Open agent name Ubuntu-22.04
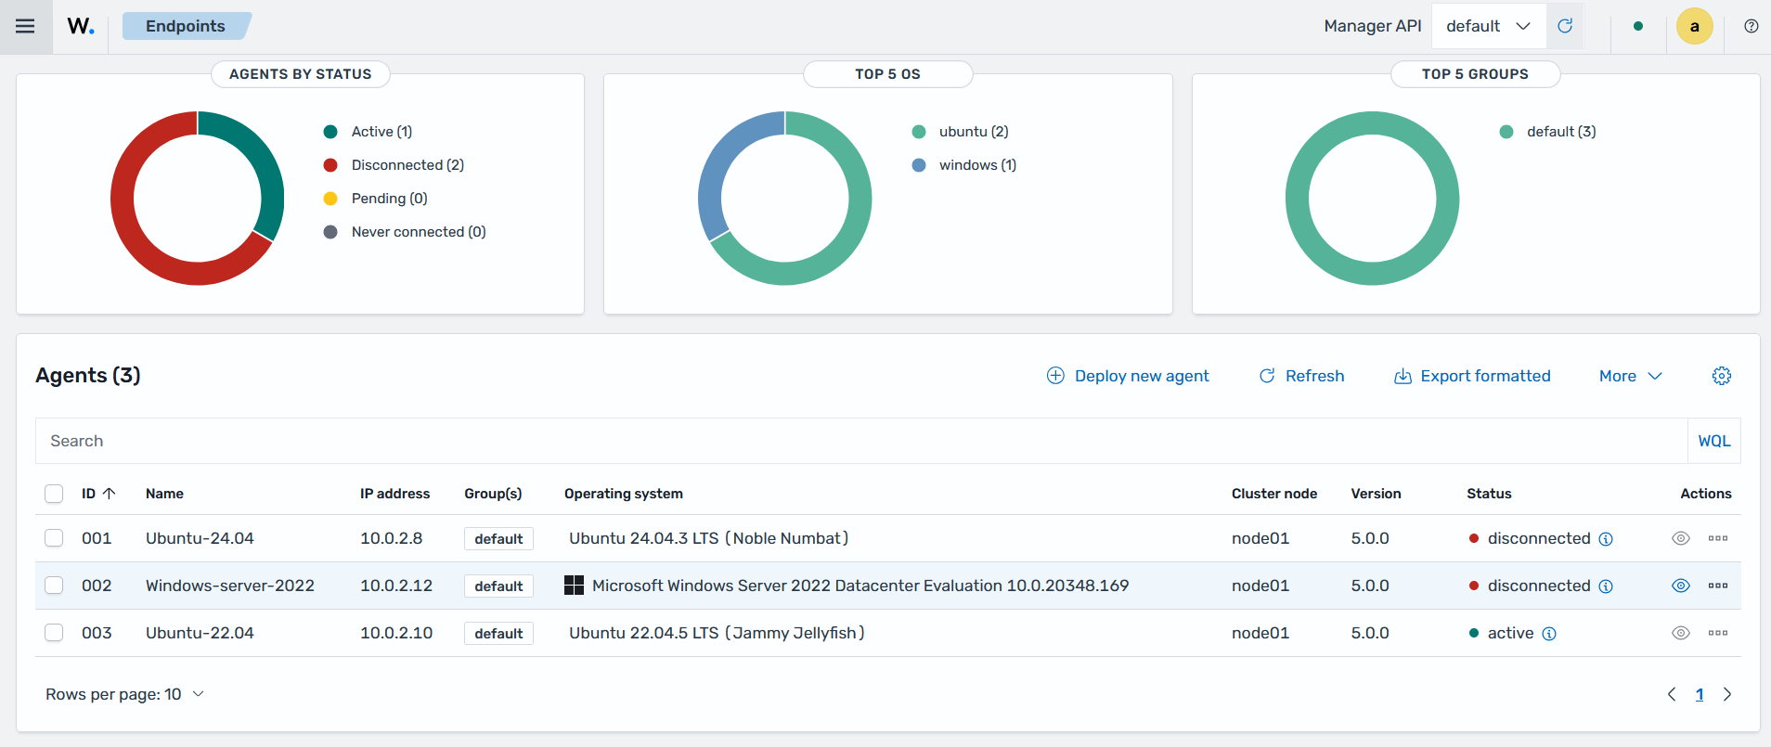The width and height of the screenshot is (1771, 747). (200, 633)
